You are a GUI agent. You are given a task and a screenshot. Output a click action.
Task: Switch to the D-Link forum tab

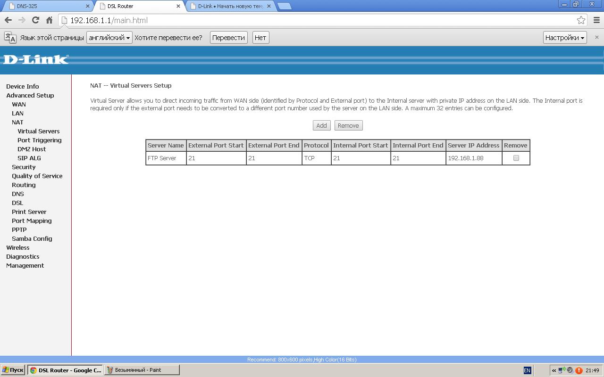(231, 6)
